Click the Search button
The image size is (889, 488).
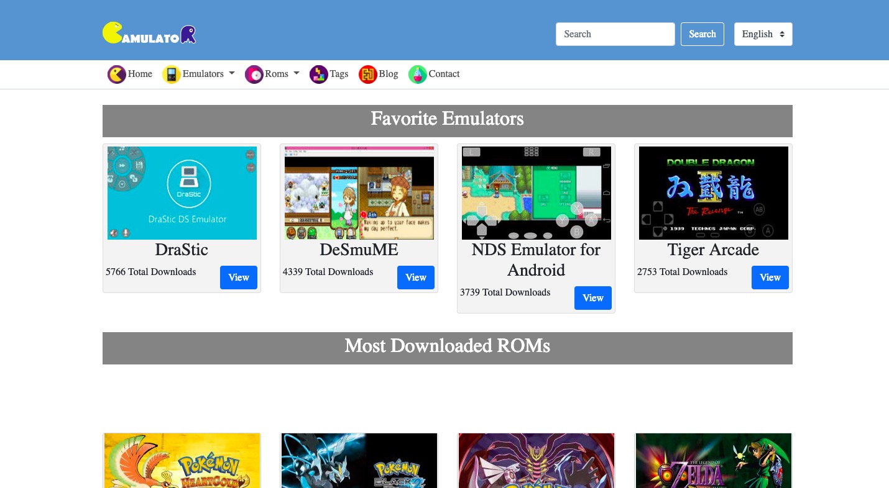pyautogui.click(x=702, y=34)
